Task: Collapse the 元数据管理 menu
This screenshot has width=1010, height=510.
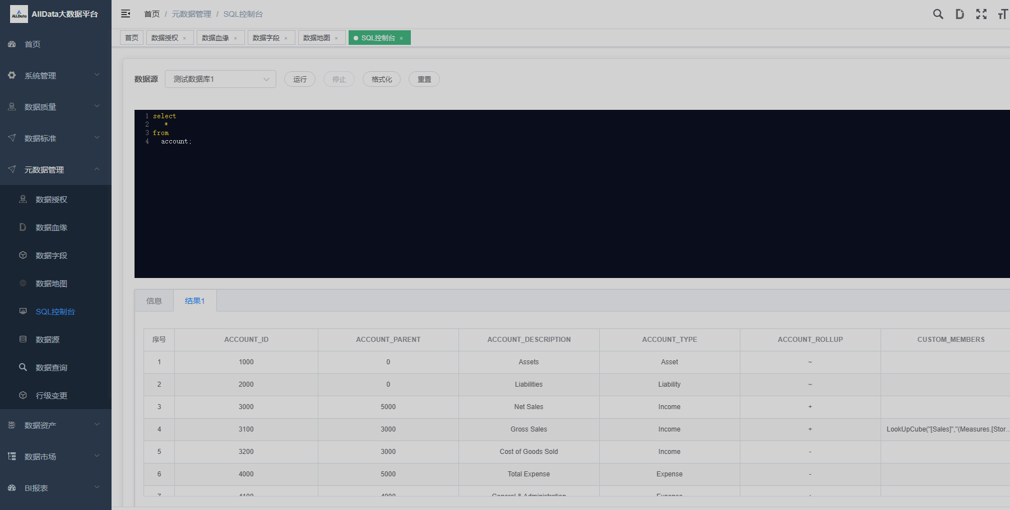Action: [55, 170]
